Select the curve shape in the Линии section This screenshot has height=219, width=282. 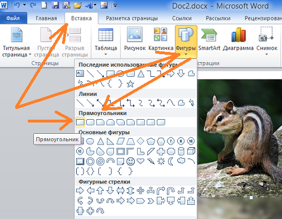click(x=171, y=103)
